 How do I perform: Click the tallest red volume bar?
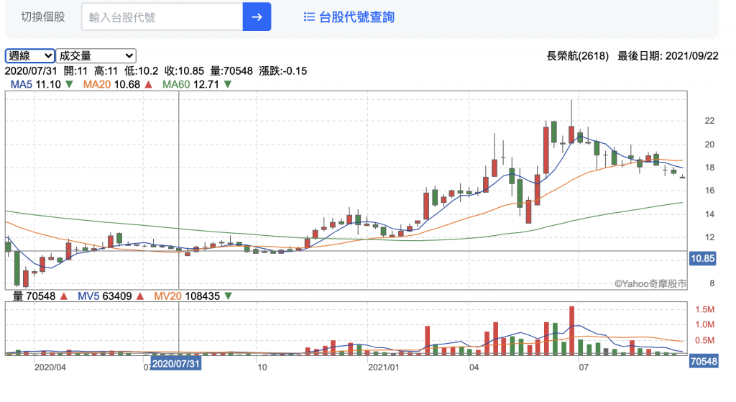coord(571,331)
